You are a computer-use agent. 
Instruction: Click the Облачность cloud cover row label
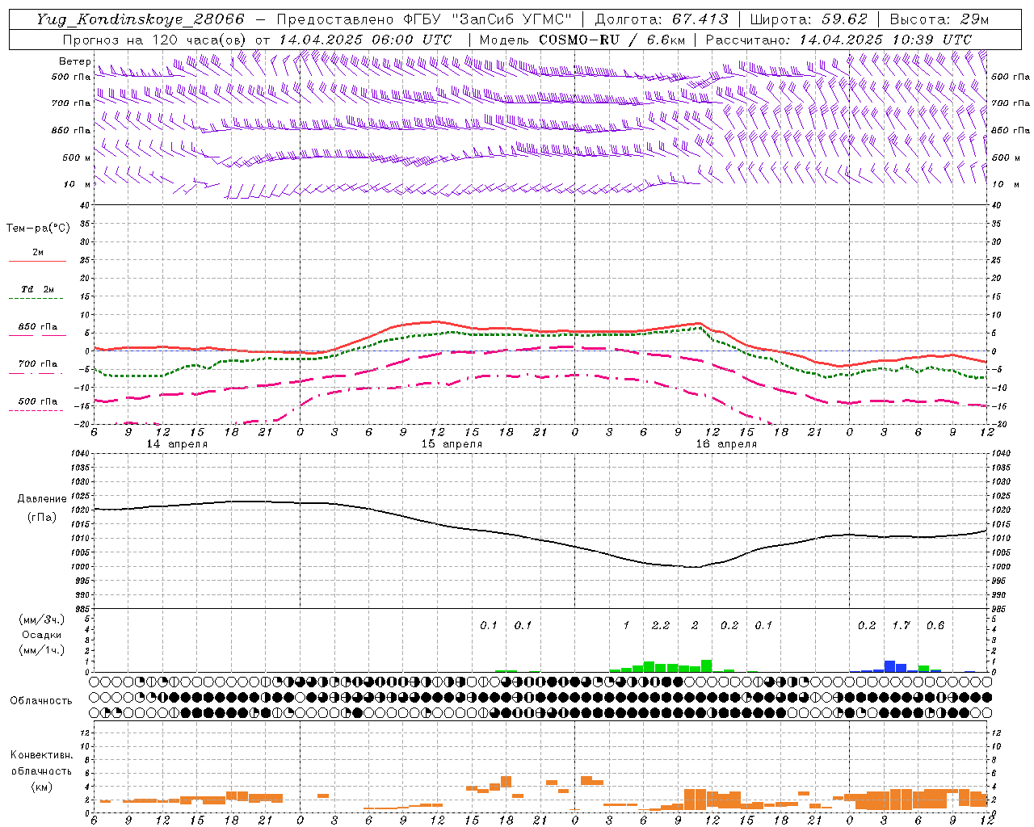tap(41, 700)
